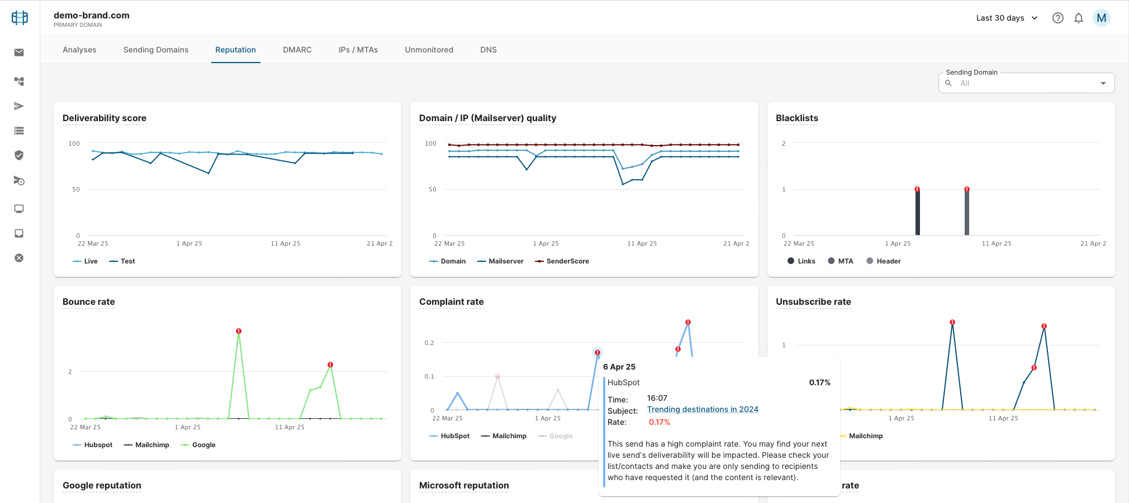Open the shield checkmark icon in sidebar

tap(19, 155)
